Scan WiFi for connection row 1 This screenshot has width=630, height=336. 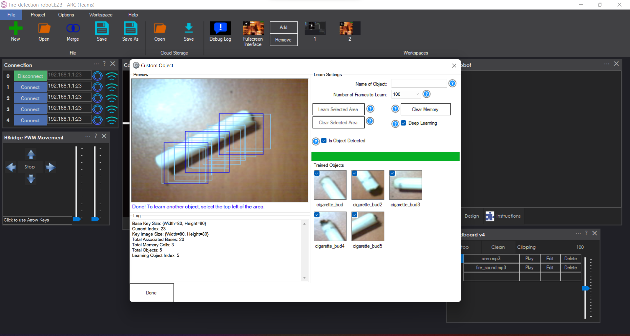tap(112, 87)
